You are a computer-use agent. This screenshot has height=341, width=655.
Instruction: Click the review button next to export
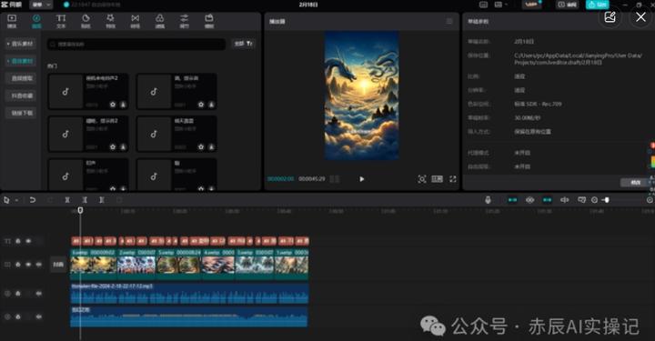point(568,5)
